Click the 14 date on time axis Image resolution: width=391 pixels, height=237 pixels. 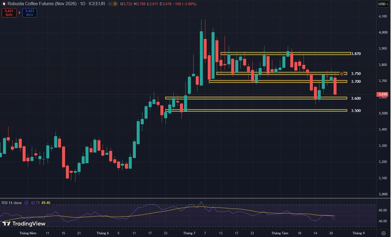[315, 233]
